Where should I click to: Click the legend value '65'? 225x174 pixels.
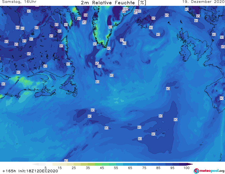point(130,168)
